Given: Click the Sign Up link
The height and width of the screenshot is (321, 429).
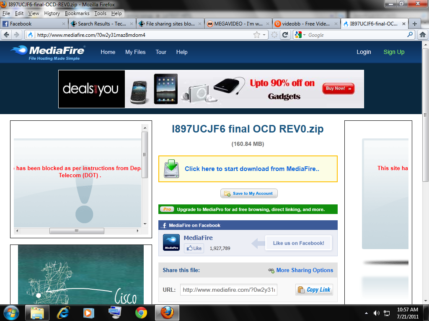Looking at the screenshot, I should 394,52.
